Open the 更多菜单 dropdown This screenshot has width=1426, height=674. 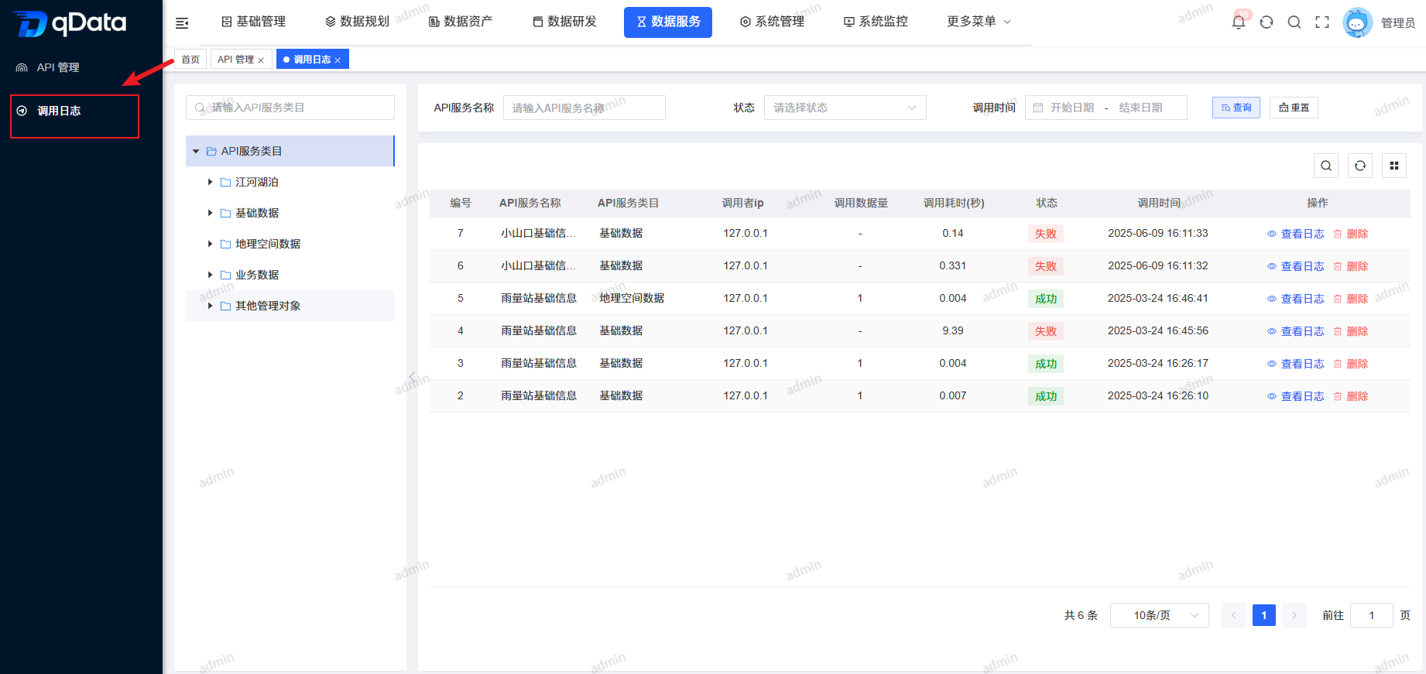pos(979,22)
